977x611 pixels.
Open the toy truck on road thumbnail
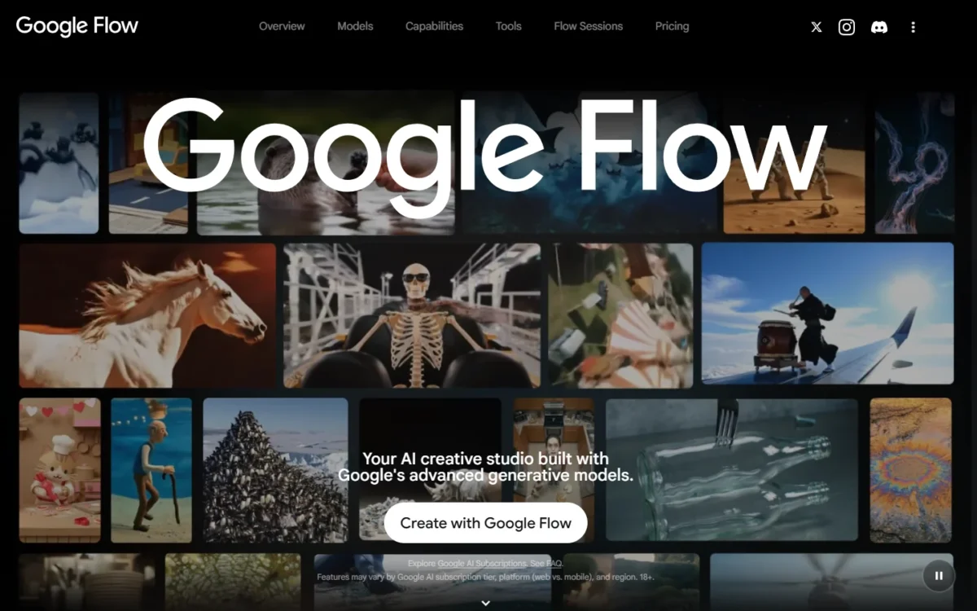[x=148, y=163]
